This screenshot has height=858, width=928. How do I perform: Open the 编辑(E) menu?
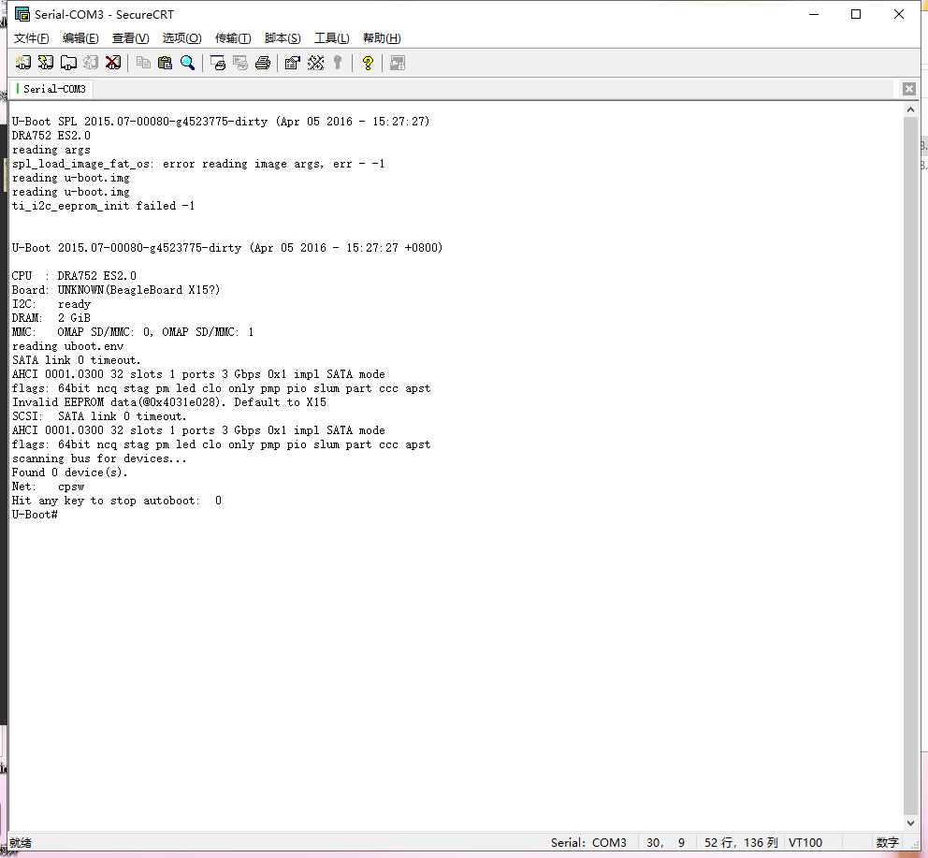(x=80, y=38)
